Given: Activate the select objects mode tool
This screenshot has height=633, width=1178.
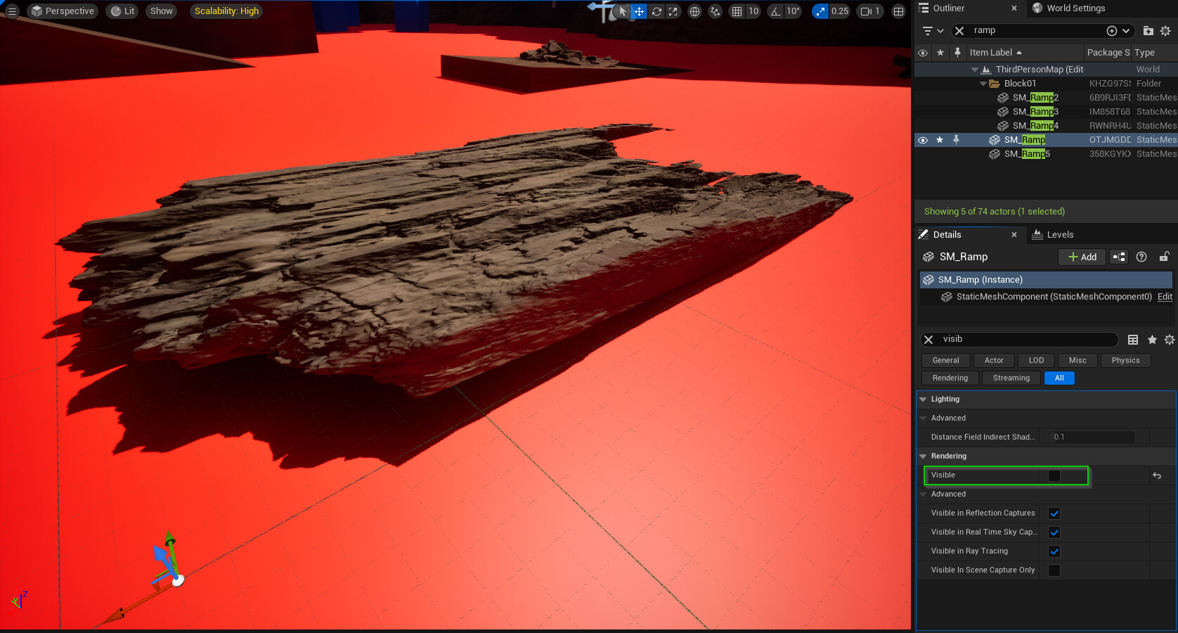Looking at the screenshot, I should pyautogui.click(x=623, y=11).
